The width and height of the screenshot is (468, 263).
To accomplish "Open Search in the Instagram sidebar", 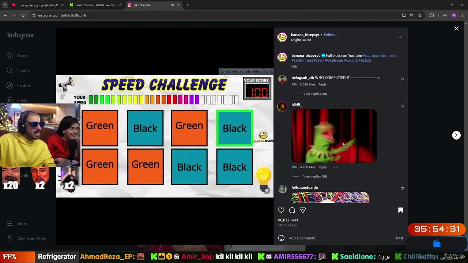I will tap(18, 70).
